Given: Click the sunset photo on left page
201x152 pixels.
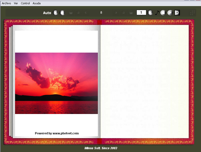Looking at the screenshot, I should (56, 83).
